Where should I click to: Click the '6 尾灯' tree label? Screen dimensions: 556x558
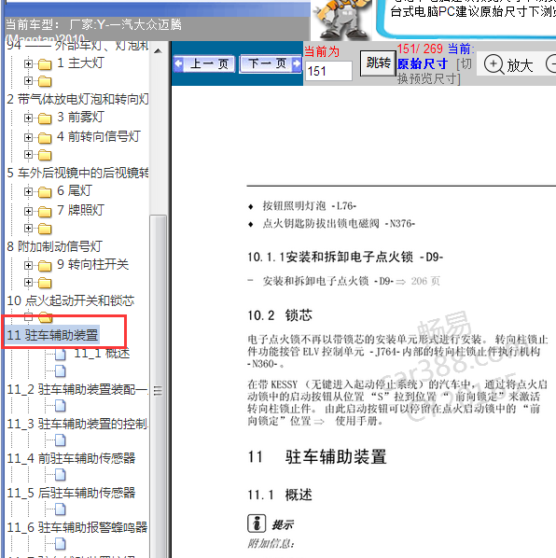(x=75, y=191)
